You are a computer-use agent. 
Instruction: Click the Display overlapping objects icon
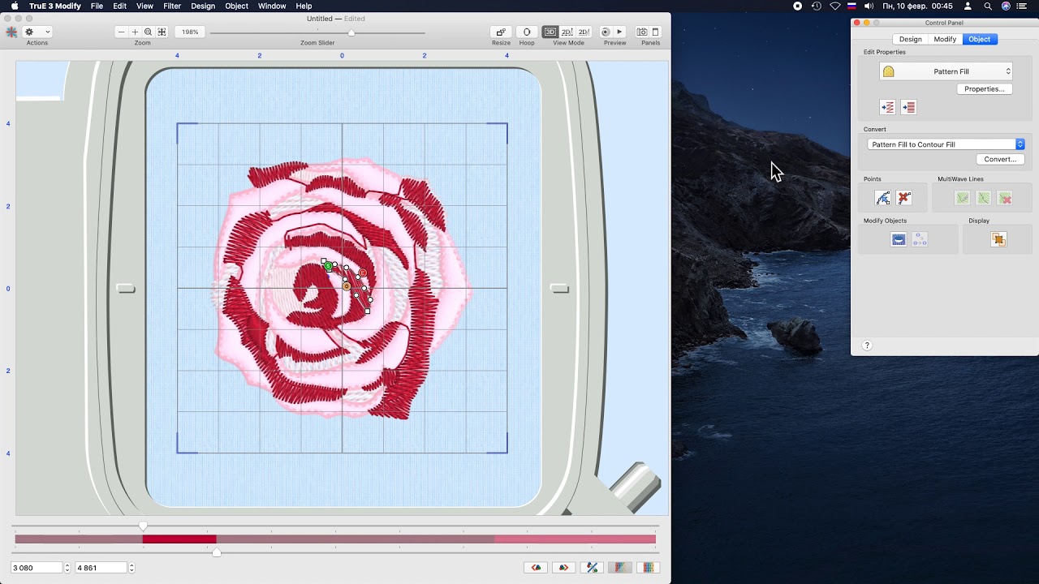(x=998, y=239)
